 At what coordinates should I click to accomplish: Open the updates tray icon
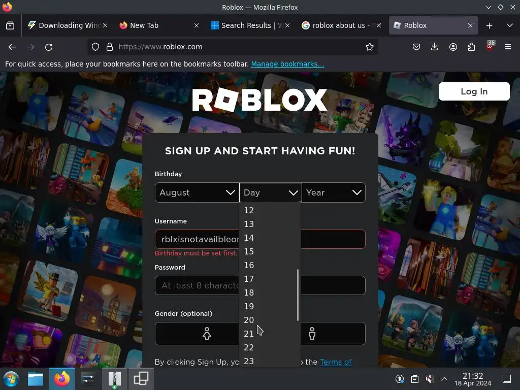click(x=400, y=379)
